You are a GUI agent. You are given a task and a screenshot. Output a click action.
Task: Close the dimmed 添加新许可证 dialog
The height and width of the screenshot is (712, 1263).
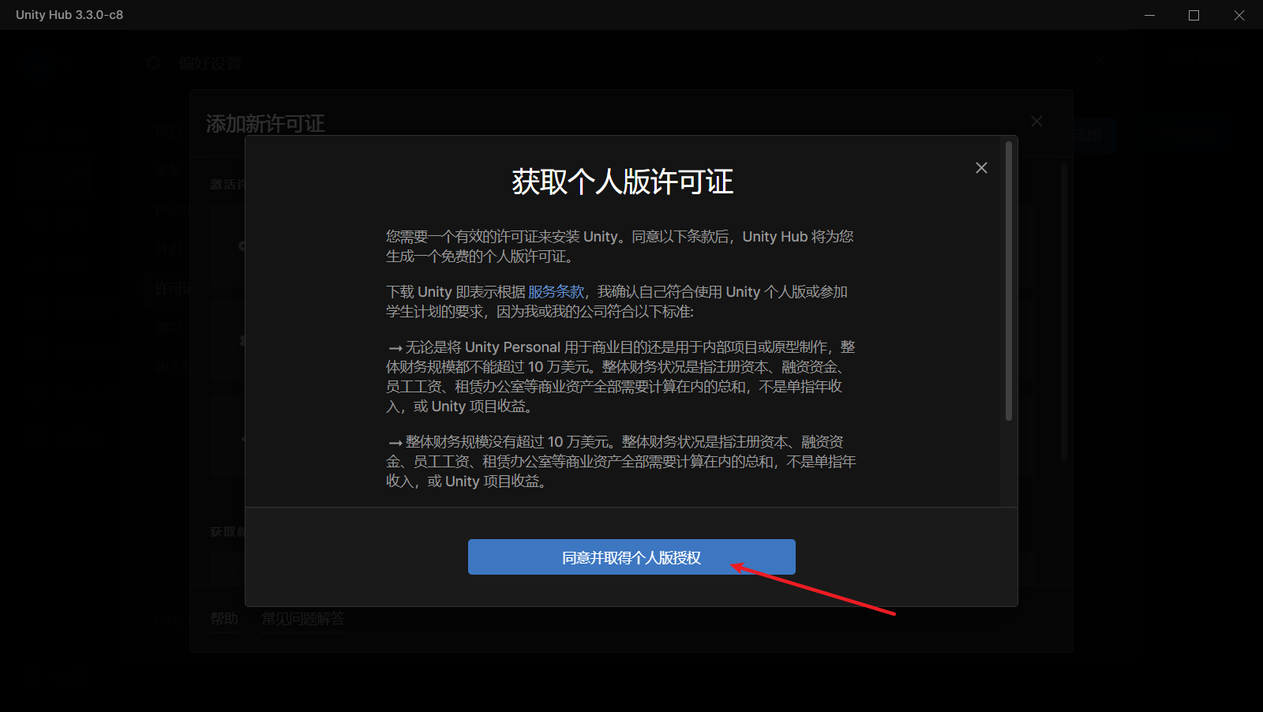point(1036,121)
